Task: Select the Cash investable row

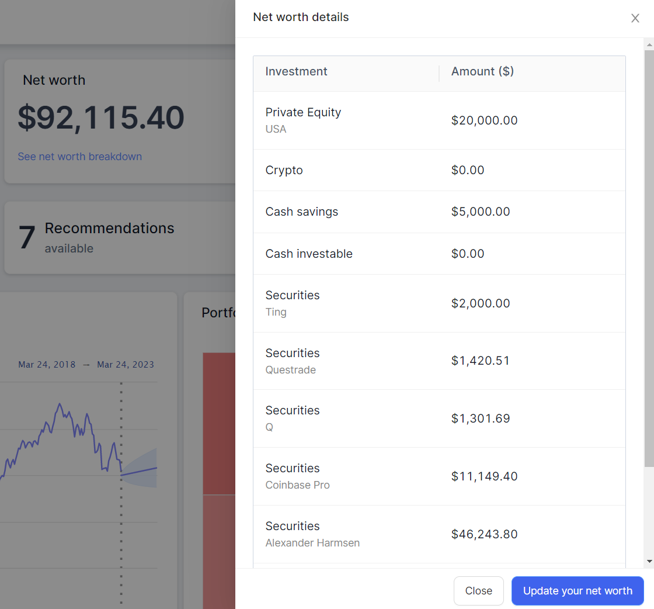Action: point(439,254)
